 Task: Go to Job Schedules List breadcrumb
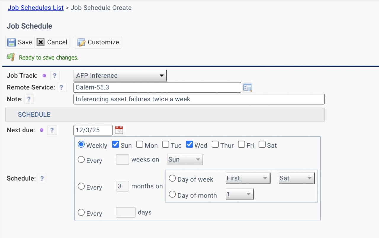point(36,8)
